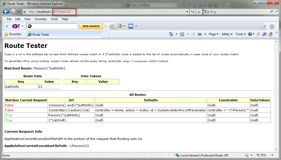281x160 pixels.
Task: Click the 75% zoom level button
Action: pyautogui.click(x=261, y=155)
